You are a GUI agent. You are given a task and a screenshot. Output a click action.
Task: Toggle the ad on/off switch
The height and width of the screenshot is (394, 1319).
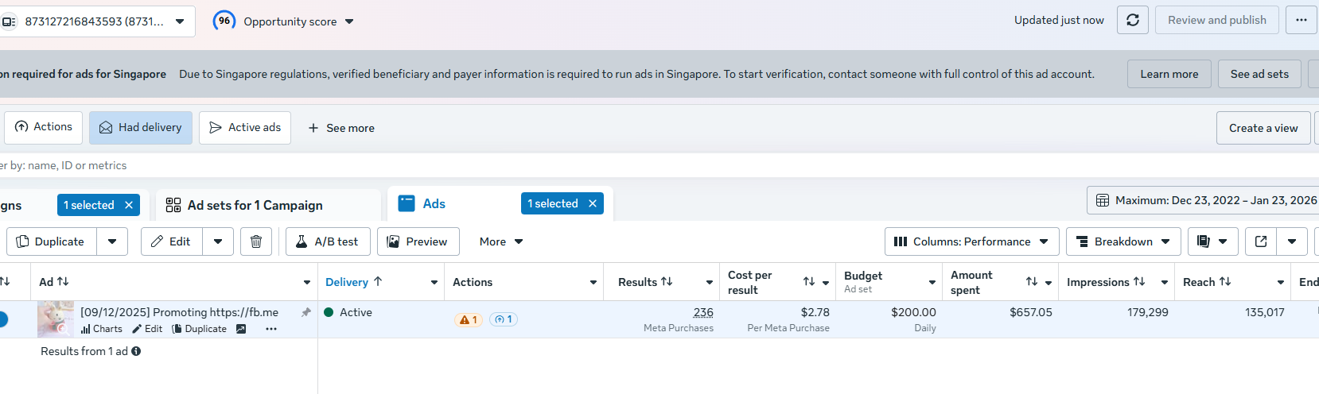pos(2,319)
